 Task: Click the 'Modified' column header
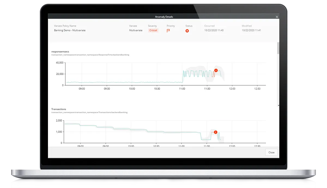(247, 26)
